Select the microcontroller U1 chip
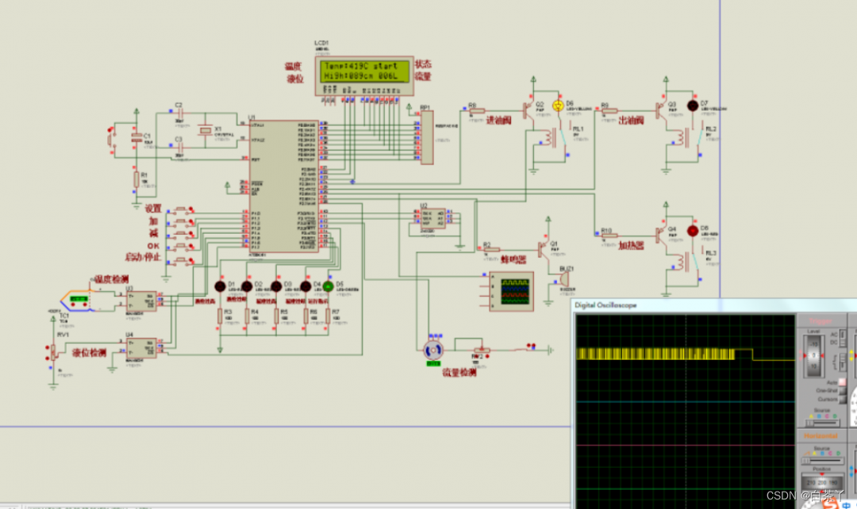The width and height of the screenshot is (857, 509). click(x=283, y=187)
